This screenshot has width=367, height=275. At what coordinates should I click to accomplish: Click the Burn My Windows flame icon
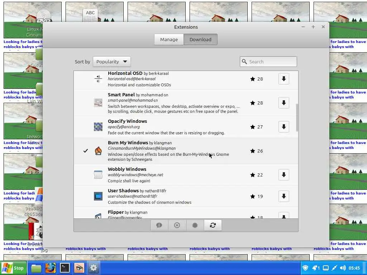point(98,151)
